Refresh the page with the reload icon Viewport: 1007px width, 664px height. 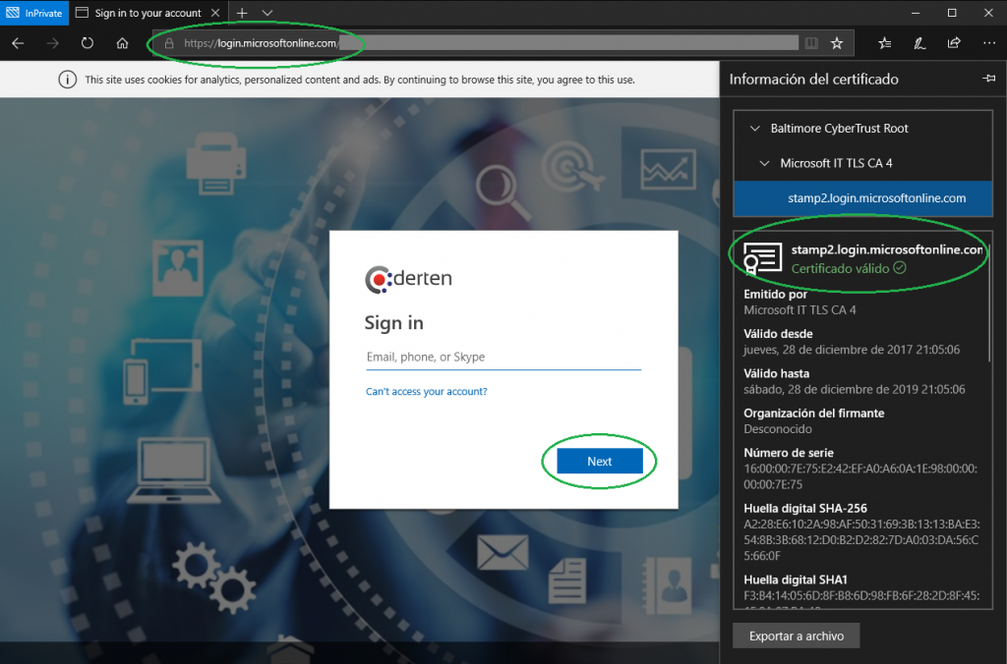88,43
